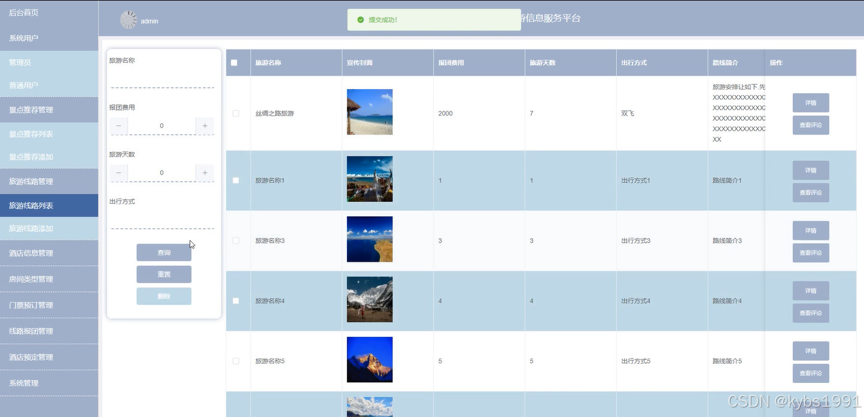Open 管理员 submenu item
864x417 pixels.
pyautogui.click(x=49, y=62)
